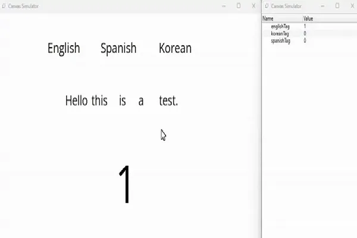Click the Value column header
Viewport: 357px width, 238px height.
(x=308, y=19)
